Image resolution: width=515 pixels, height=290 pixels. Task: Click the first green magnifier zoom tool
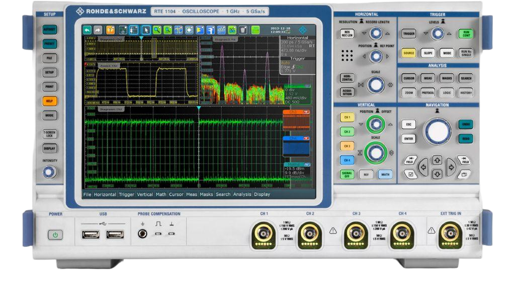pyautogui.click(x=157, y=30)
